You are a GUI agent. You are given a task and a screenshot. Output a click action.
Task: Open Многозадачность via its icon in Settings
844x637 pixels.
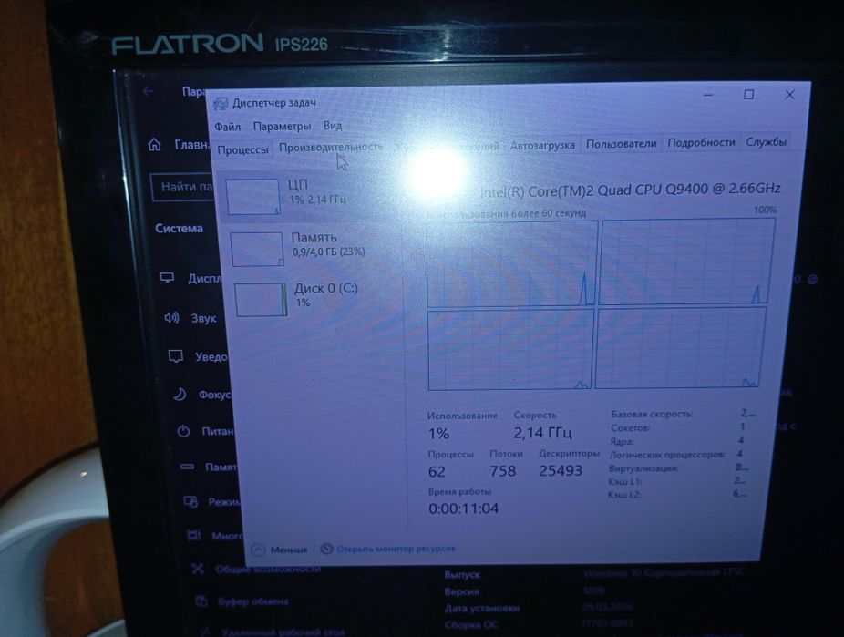(194, 535)
